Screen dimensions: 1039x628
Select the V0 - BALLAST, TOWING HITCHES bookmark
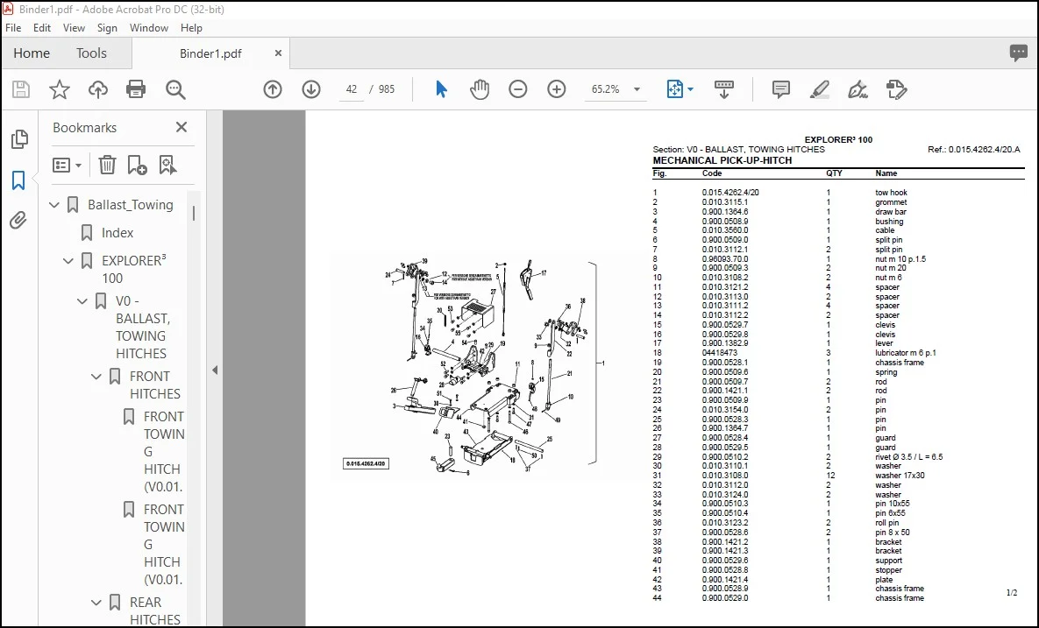point(143,327)
